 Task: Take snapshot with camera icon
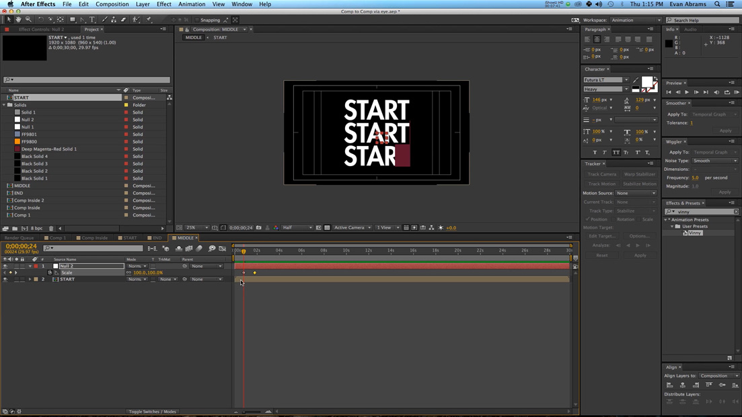pos(258,228)
